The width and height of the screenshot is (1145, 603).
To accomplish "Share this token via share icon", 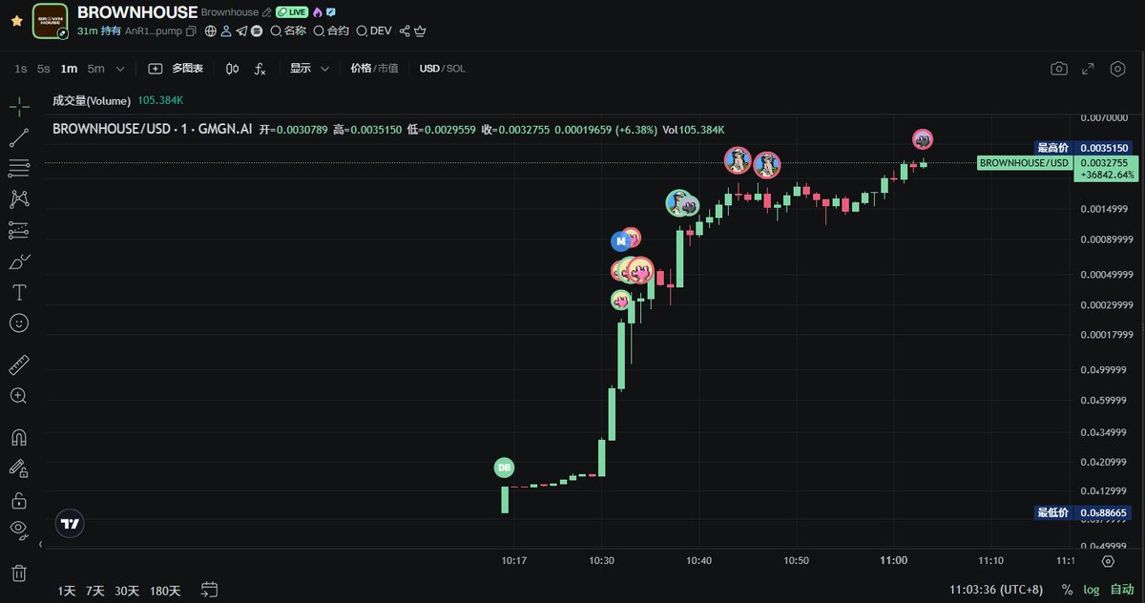I will point(405,31).
